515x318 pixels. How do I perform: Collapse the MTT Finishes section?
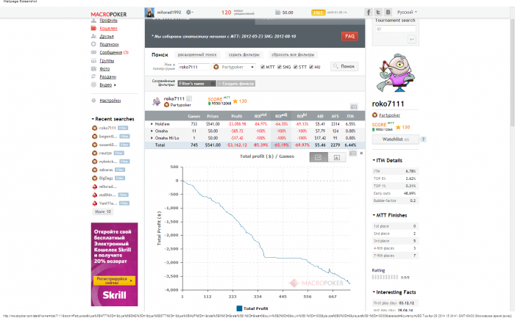tap(390, 215)
